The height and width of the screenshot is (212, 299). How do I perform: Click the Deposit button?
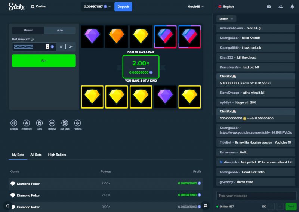pos(123,7)
